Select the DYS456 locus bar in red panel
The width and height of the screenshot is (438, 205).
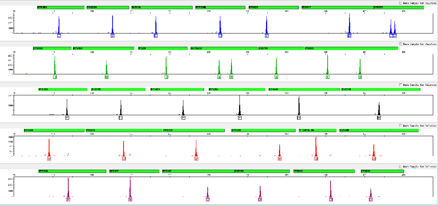point(54,130)
